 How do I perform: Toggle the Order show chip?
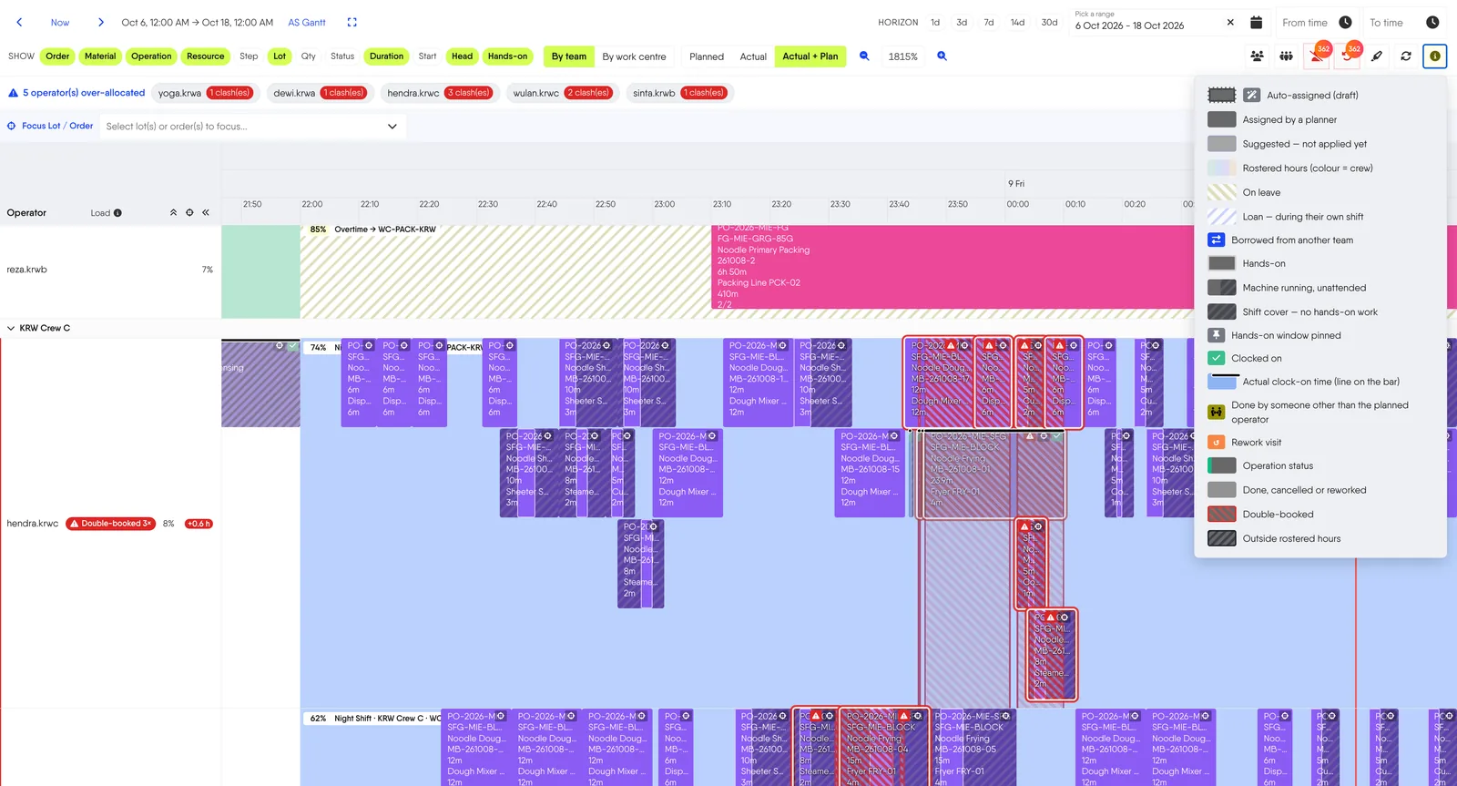pos(57,56)
